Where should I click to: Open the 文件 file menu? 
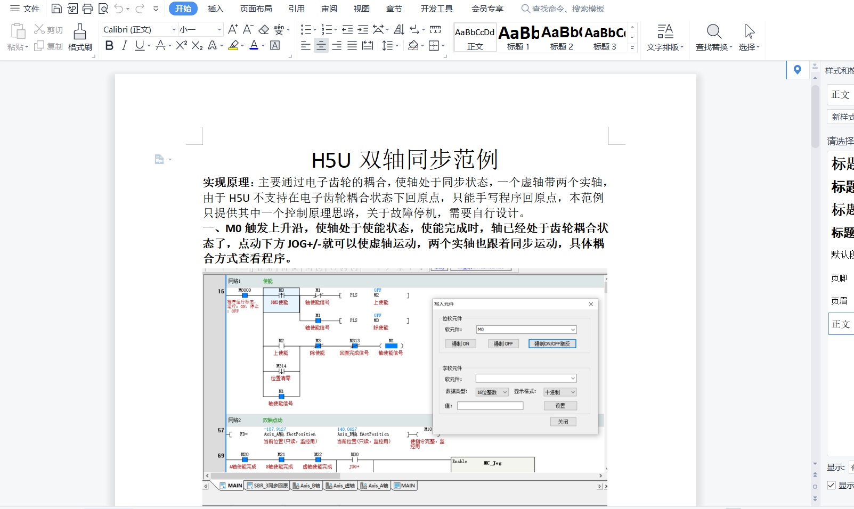(25, 9)
